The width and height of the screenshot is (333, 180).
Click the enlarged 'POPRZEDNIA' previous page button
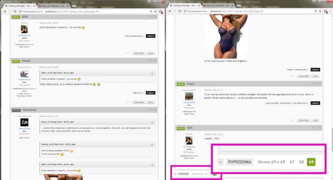click(239, 162)
